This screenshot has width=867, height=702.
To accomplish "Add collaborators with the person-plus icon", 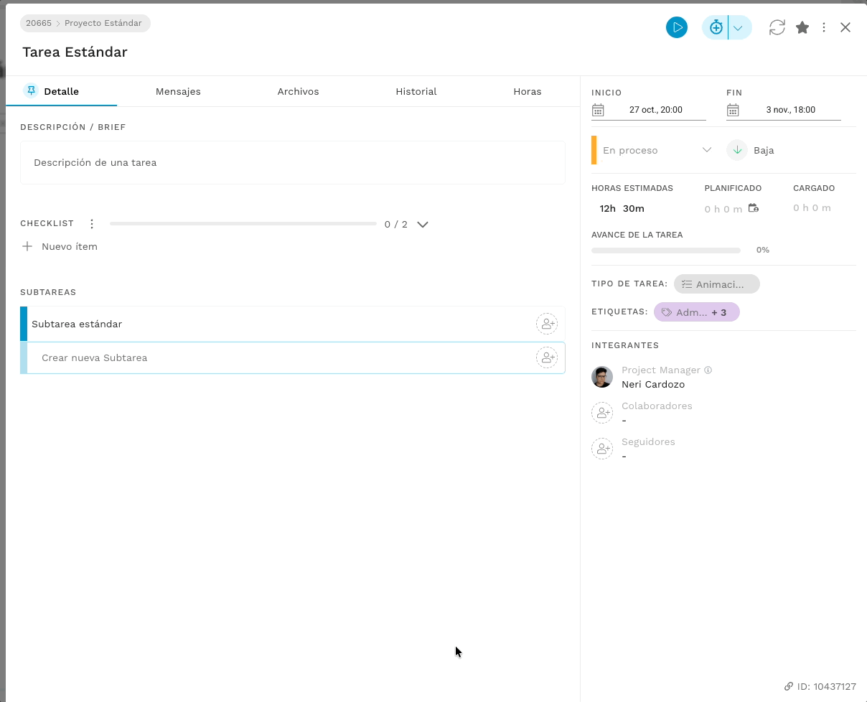I will [601, 413].
